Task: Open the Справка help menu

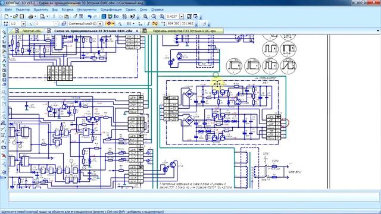Action: click(157, 10)
